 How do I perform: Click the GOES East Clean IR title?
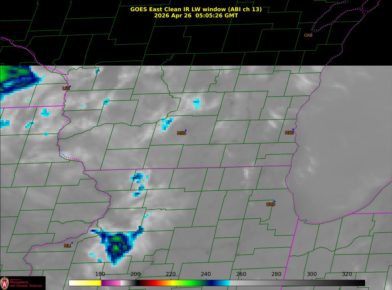click(196, 9)
